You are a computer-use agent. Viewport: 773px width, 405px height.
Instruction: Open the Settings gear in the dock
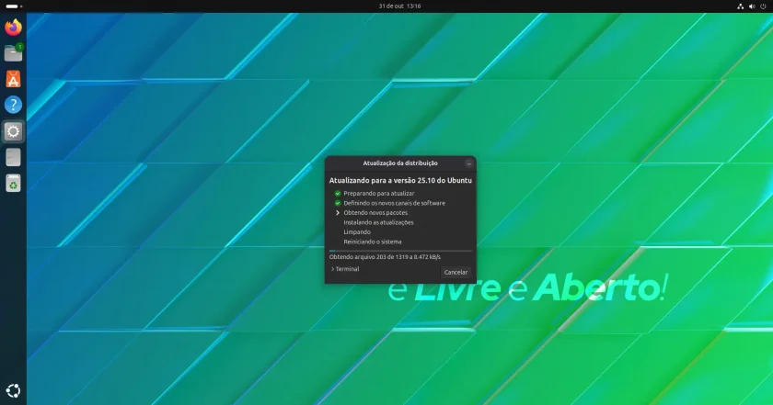pyautogui.click(x=13, y=131)
